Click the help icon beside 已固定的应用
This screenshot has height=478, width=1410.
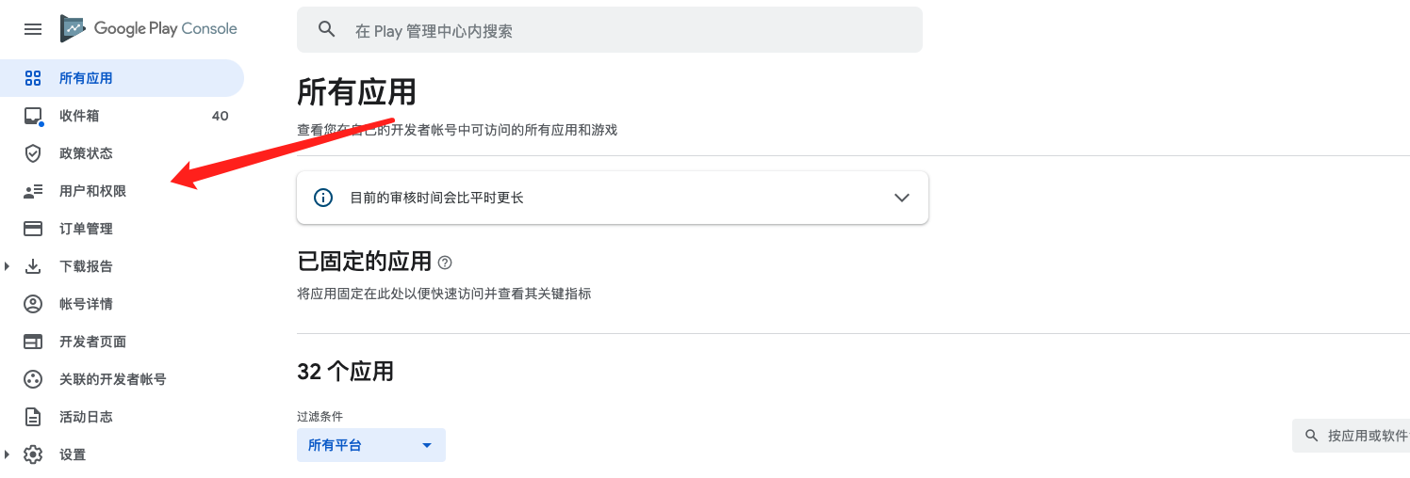445,263
